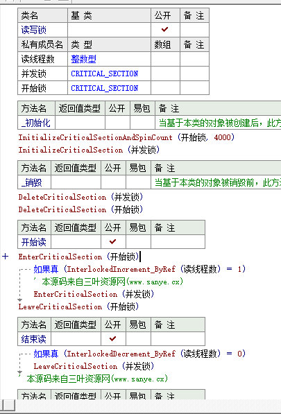Select the 返回值类型 cell of method 开始读

(x=76, y=241)
